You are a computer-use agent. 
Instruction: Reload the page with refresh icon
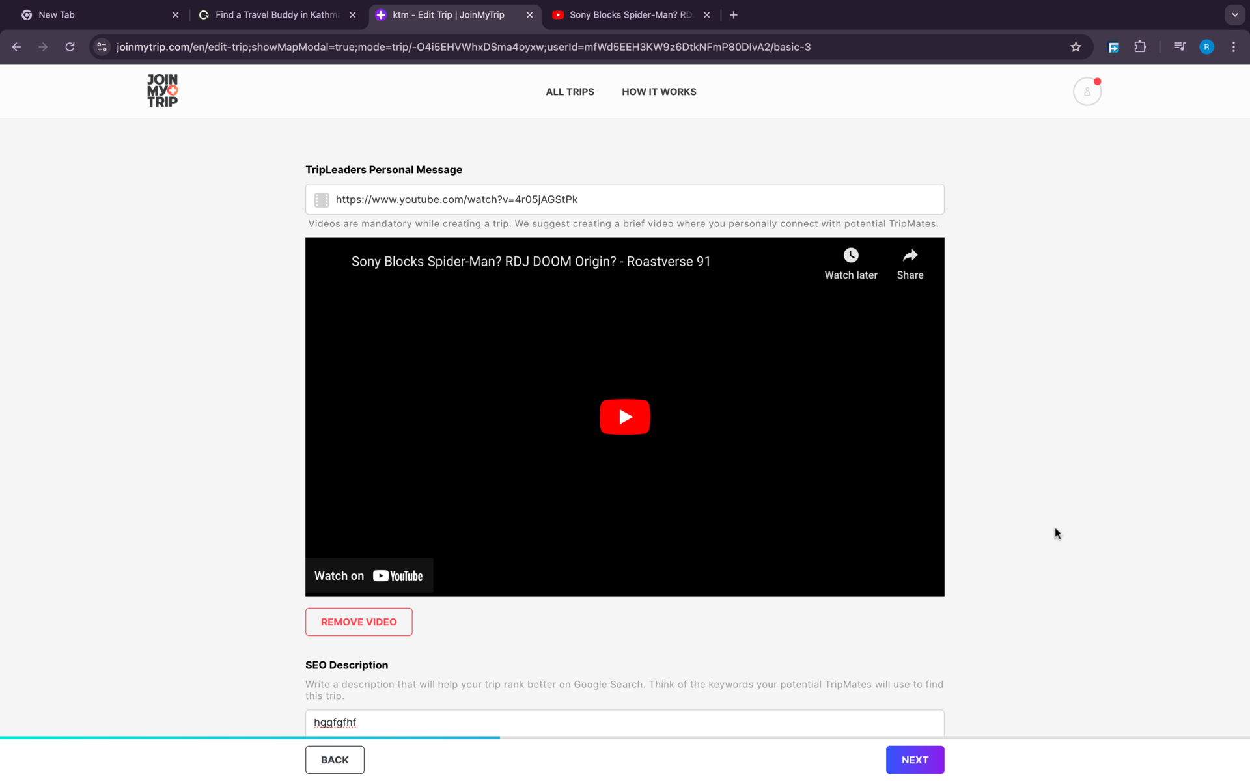(x=70, y=47)
